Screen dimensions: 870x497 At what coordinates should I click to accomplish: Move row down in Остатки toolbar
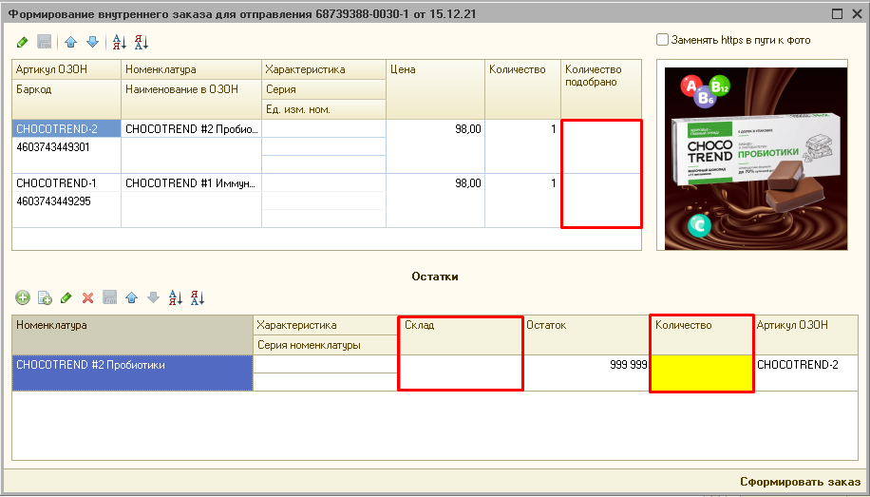click(x=153, y=297)
